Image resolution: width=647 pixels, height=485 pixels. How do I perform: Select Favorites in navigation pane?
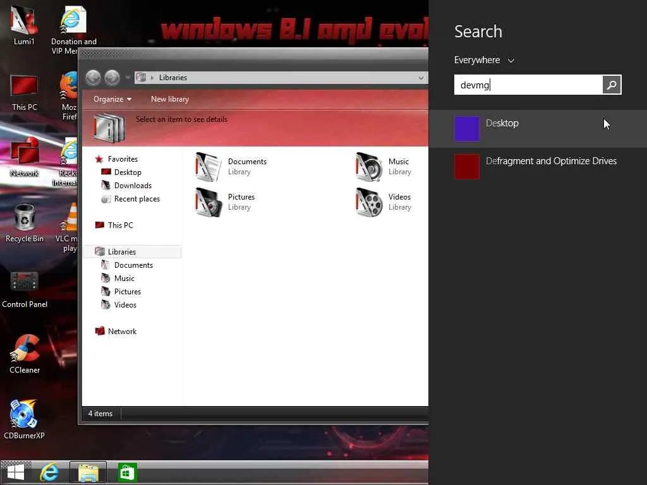click(123, 159)
